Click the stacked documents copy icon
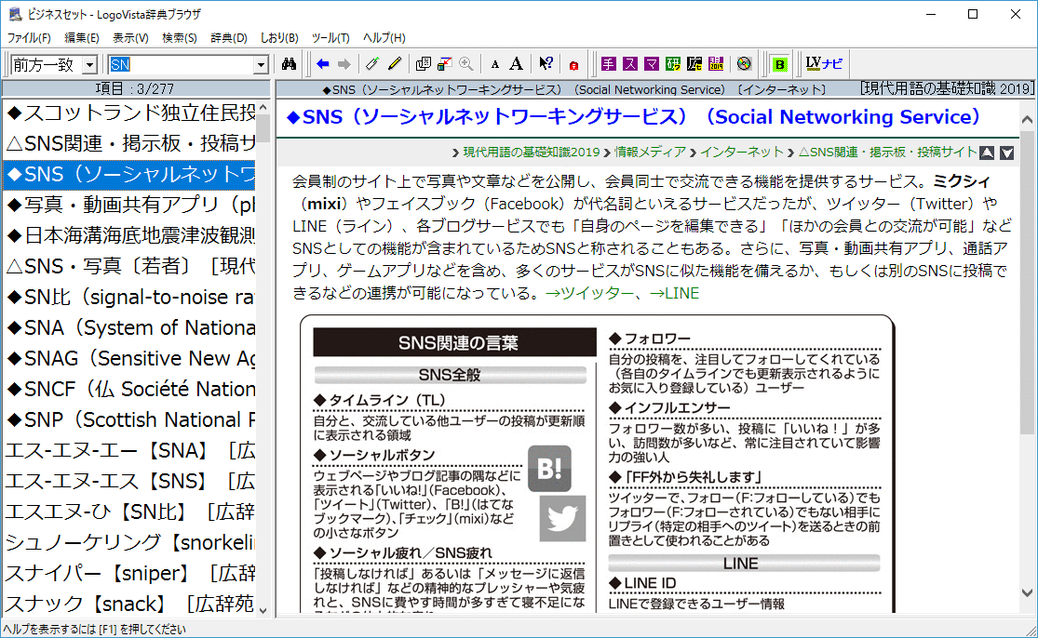 coord(424,64)
